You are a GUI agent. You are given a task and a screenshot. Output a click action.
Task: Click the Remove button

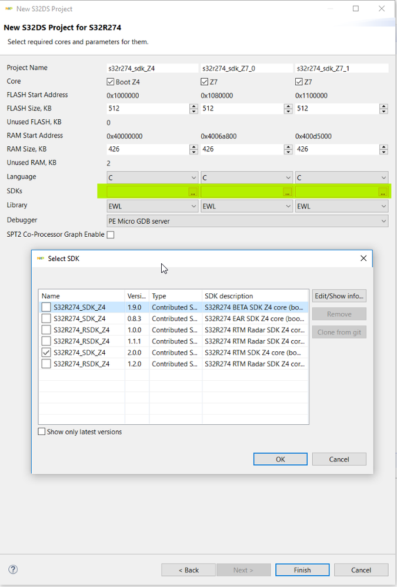tap(339, 314)
